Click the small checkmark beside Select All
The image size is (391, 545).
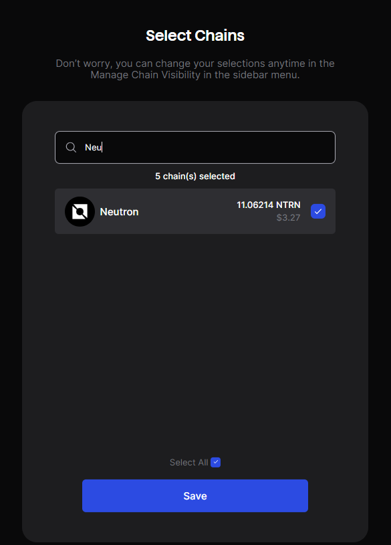tap(215, 462)
